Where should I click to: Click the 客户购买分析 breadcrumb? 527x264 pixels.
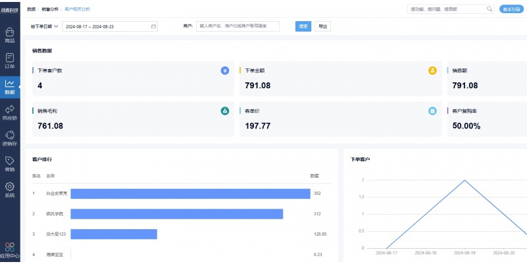click(x=77, y=9)
